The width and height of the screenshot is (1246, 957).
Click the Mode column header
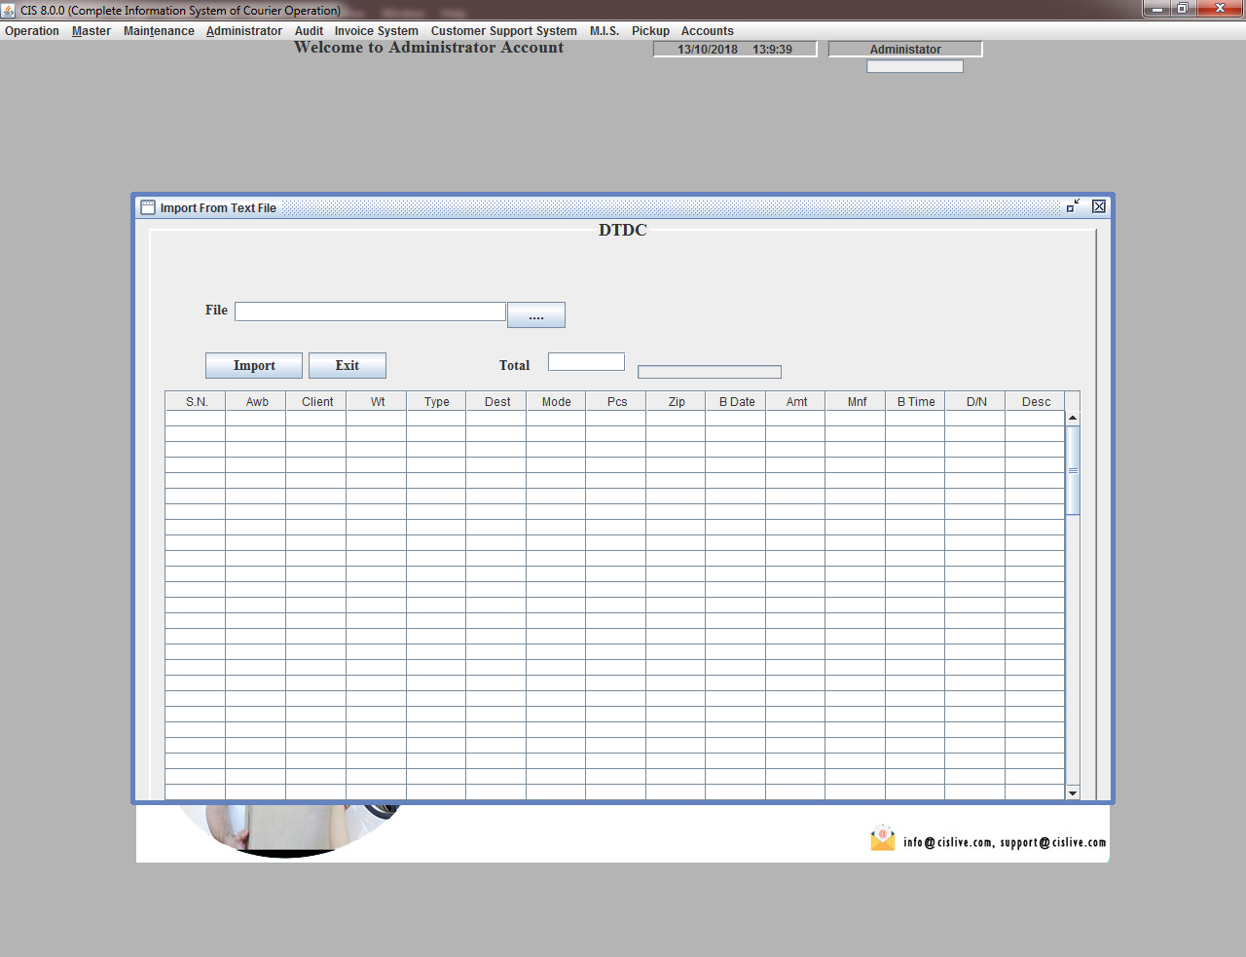pyautogui.click(x=557, y=401)
